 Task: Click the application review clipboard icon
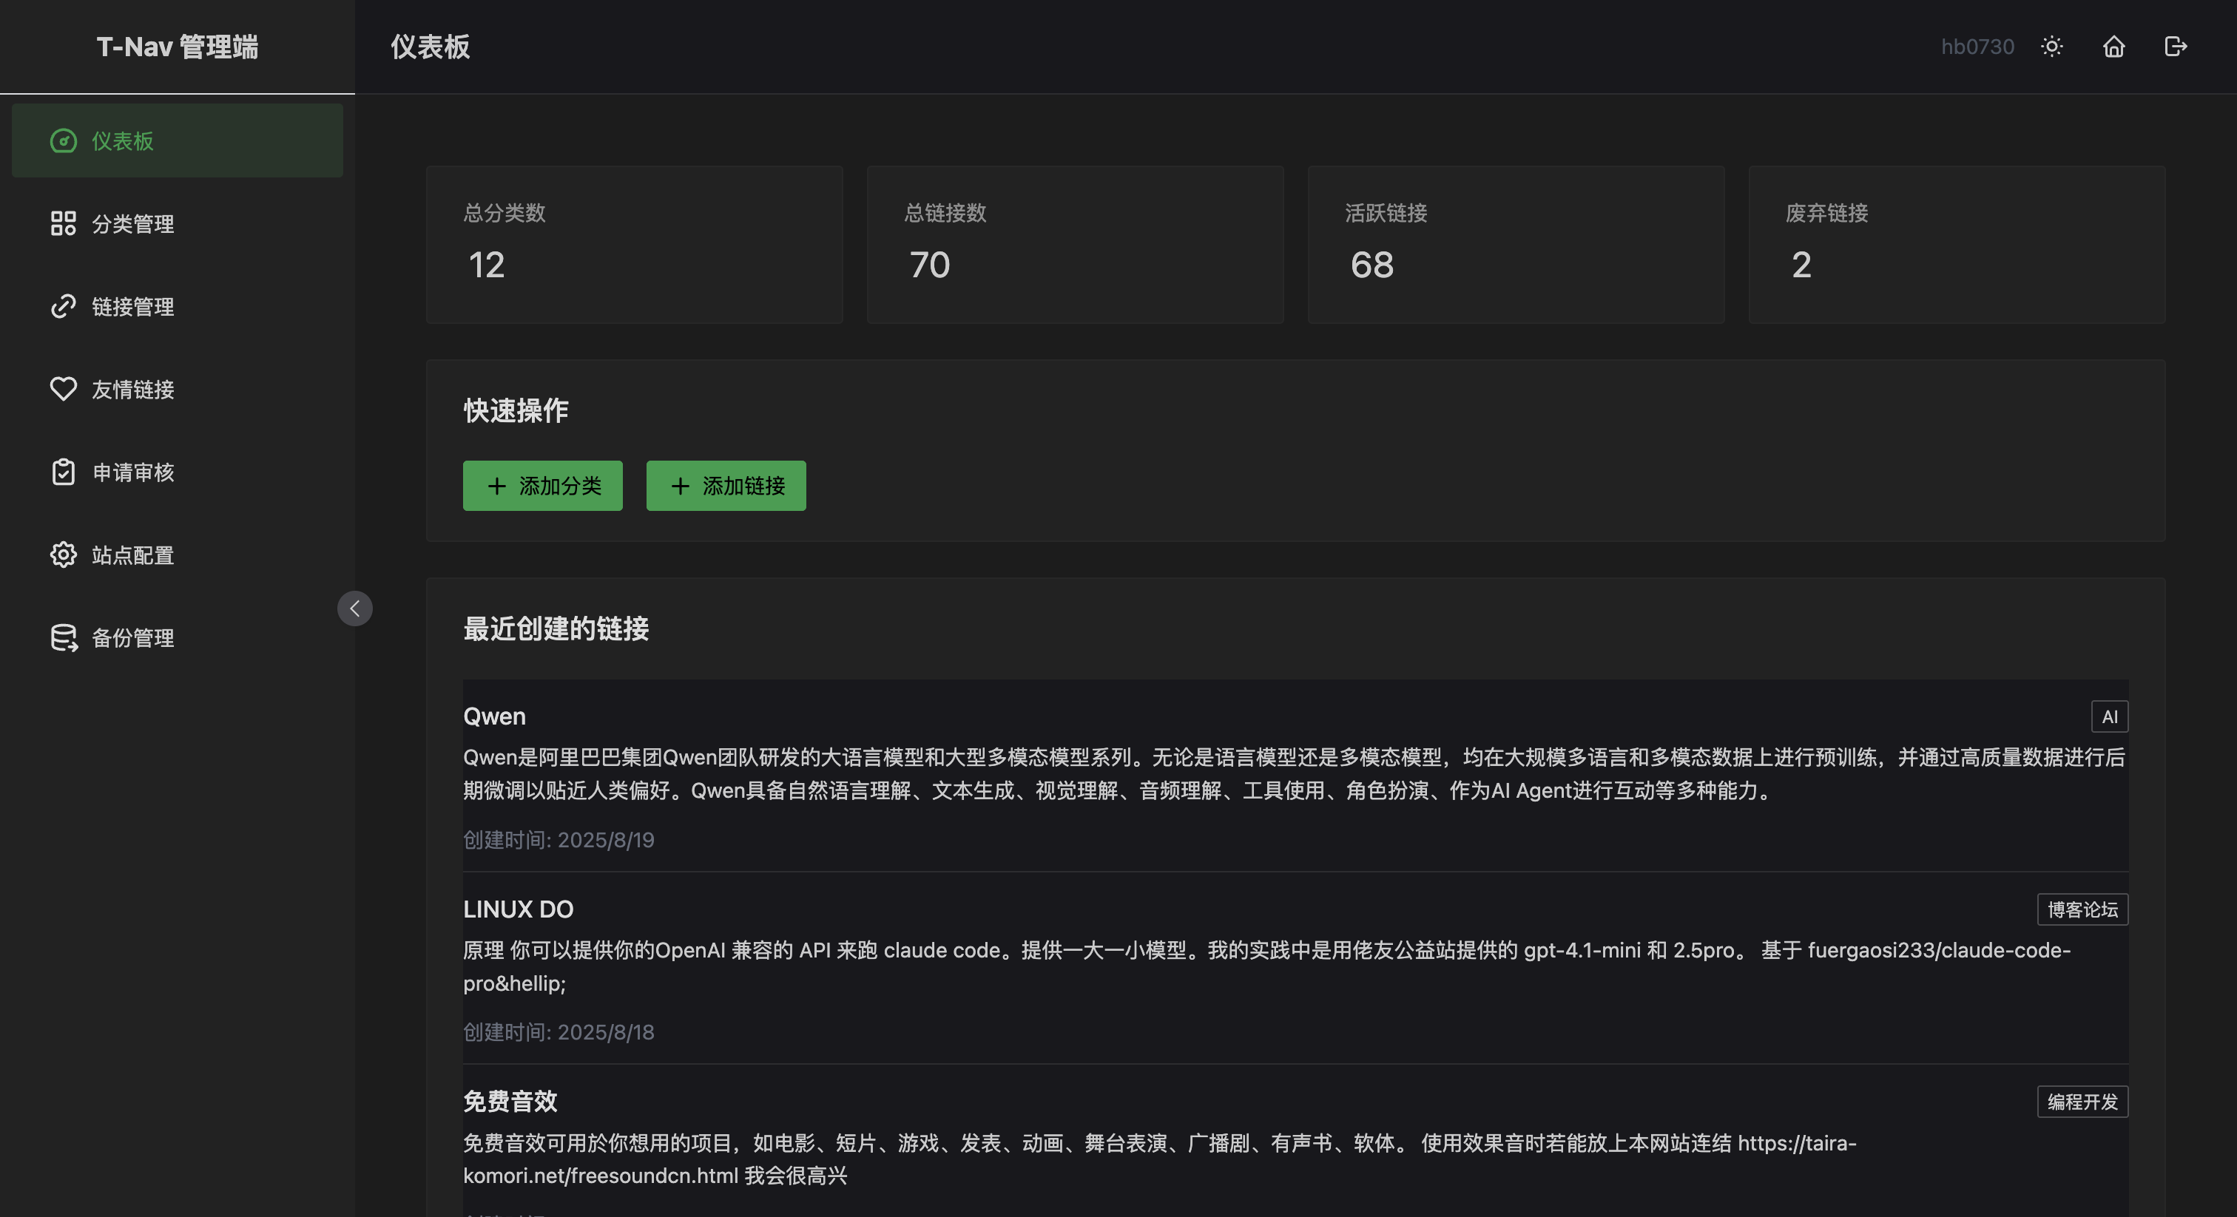click(x=64, y=472)
